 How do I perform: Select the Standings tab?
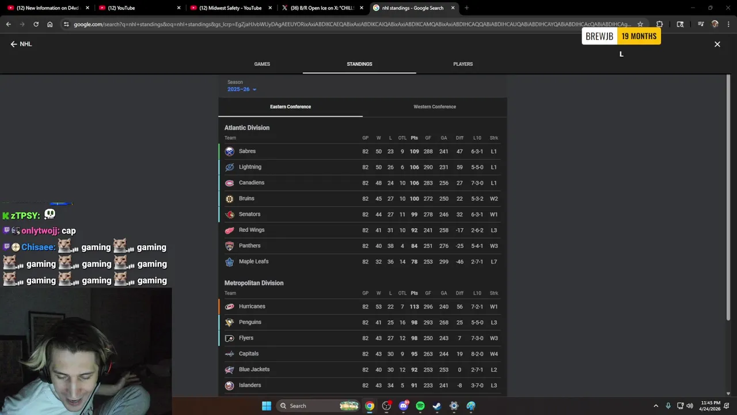(x=359, y=64)
